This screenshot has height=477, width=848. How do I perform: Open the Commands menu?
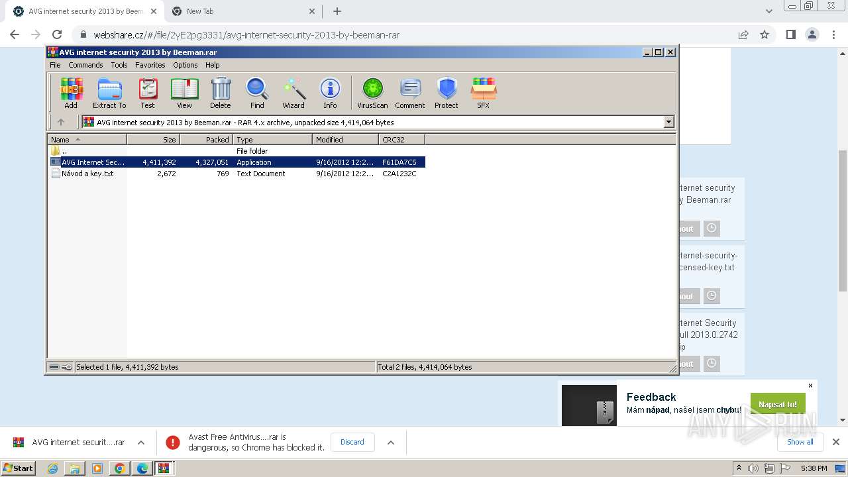tap(85, 65)
